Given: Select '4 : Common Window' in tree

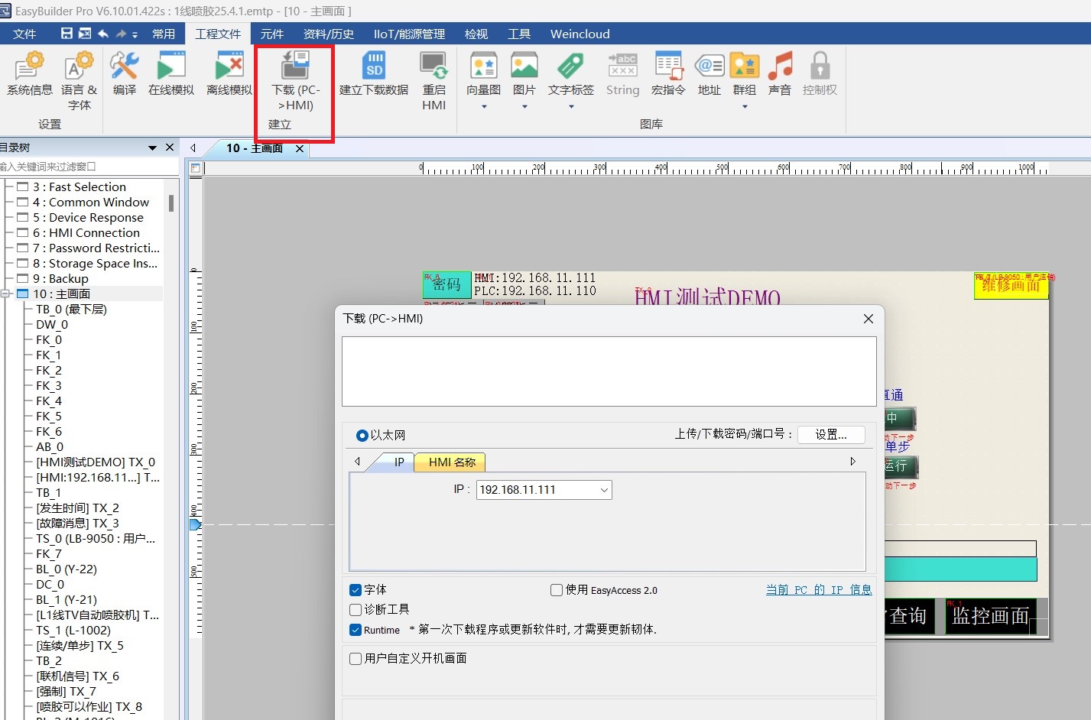Looking at the screenshot, I should click(x=91, y=203).
